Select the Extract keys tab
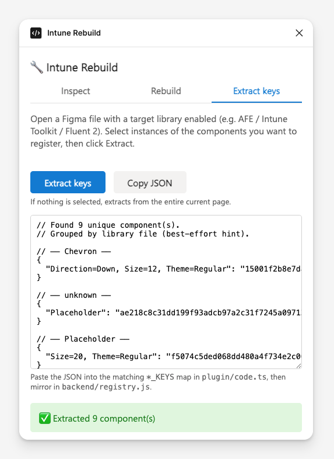This screenshot has width=334, height=459. point(256,91)
